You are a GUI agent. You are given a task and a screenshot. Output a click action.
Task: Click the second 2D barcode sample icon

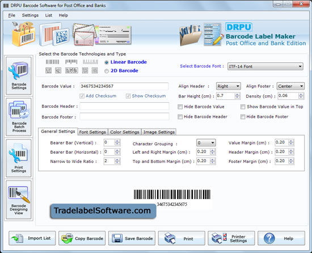(x=58, y=70)
